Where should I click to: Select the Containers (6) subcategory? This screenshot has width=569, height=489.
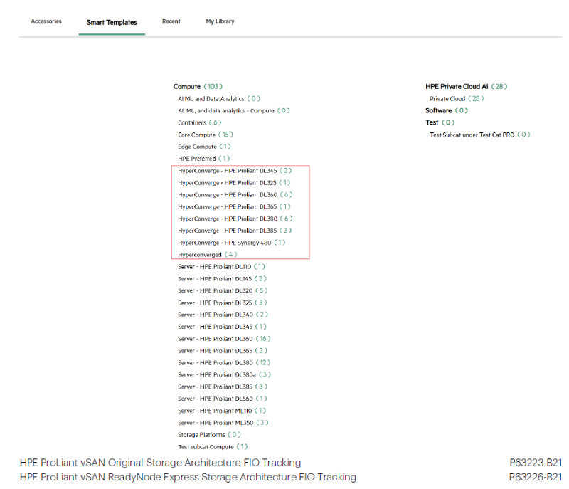pos(200,122)
